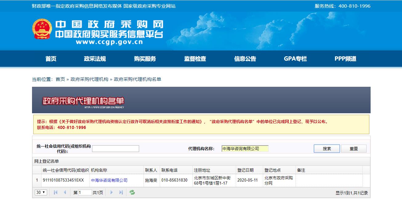Open 监督检查 from the navigation bar
The width and height of the screenshot is (402, 216).
(x=195, y=59)
